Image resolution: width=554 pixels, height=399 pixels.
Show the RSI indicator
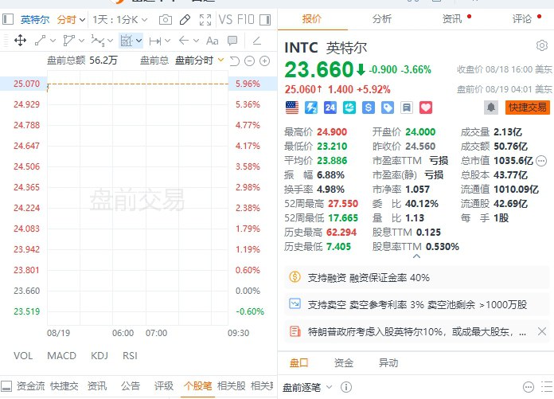click(x=130, y=355)
